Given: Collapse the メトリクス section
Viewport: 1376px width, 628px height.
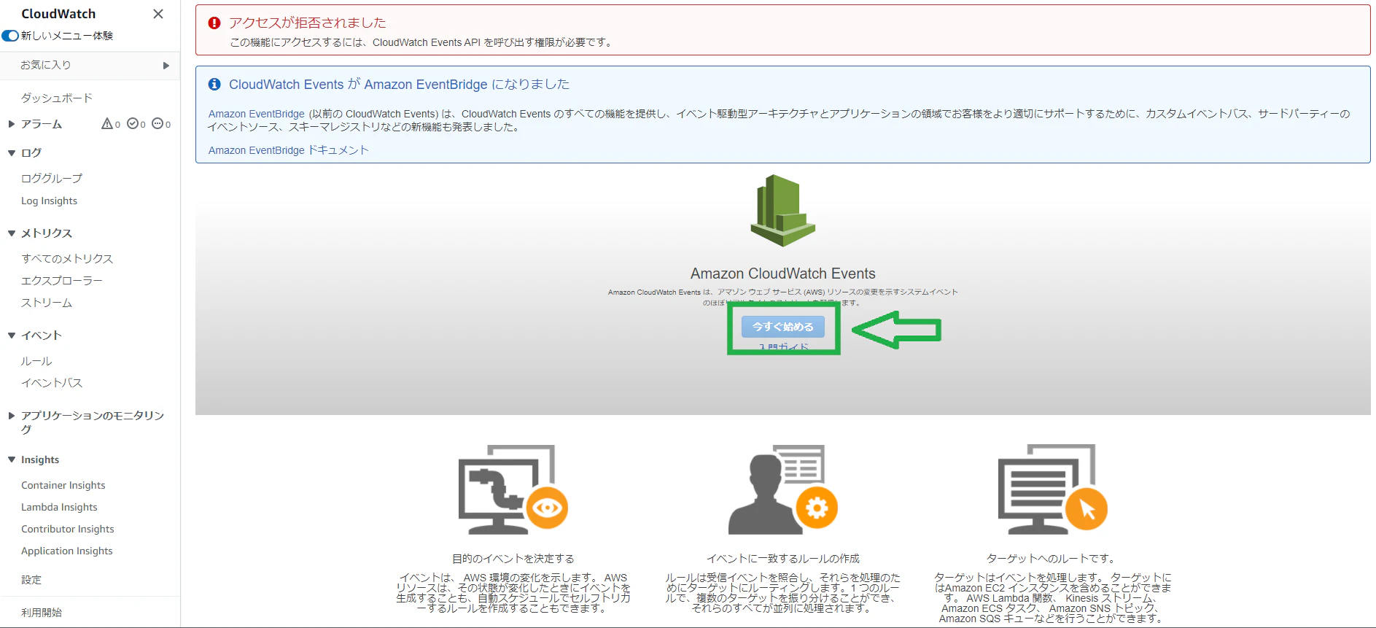Looking at the screenshot, I should click(x=12, y=233).
